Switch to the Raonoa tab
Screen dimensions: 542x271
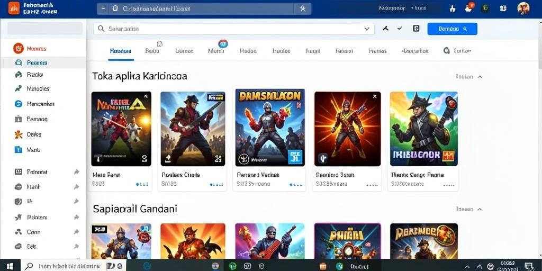pos(121,51)
